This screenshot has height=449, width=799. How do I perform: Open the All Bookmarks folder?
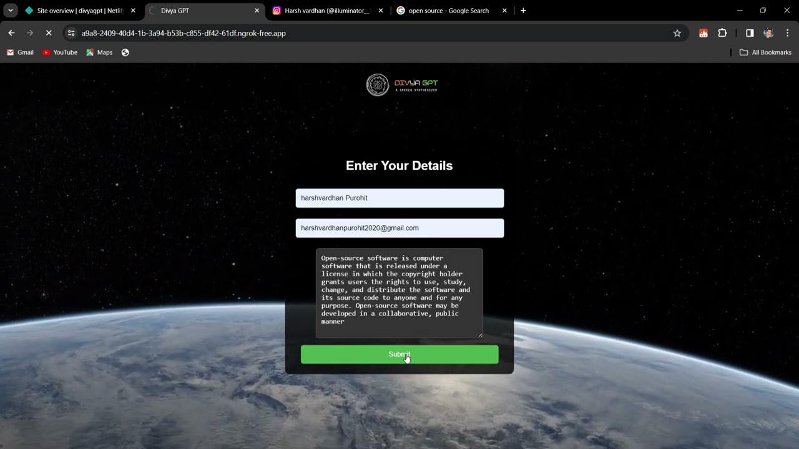pos(765,52)
